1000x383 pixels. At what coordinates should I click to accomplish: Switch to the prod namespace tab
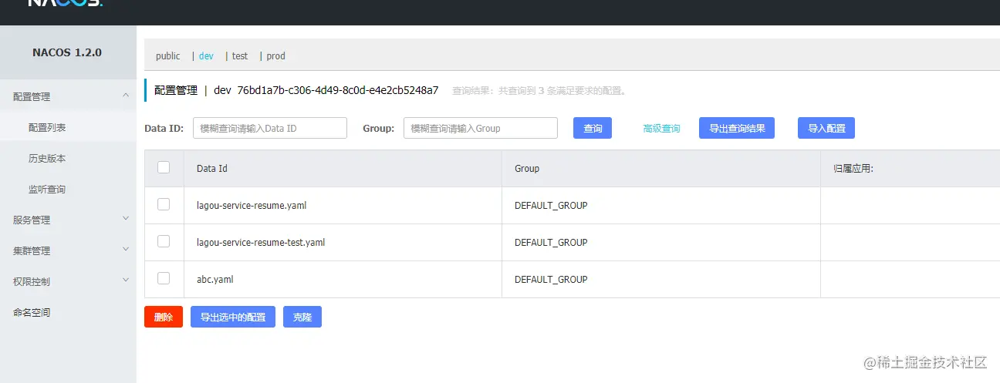click(275, 56)
